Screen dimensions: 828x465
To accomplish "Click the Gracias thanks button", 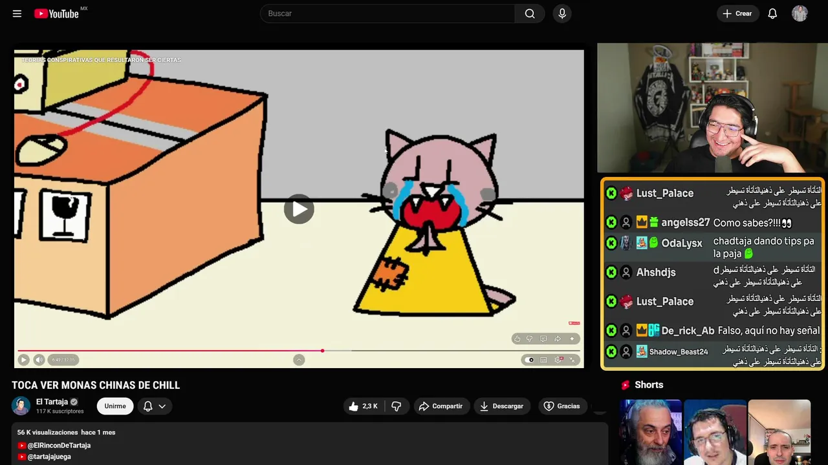I will pos(563,406).
